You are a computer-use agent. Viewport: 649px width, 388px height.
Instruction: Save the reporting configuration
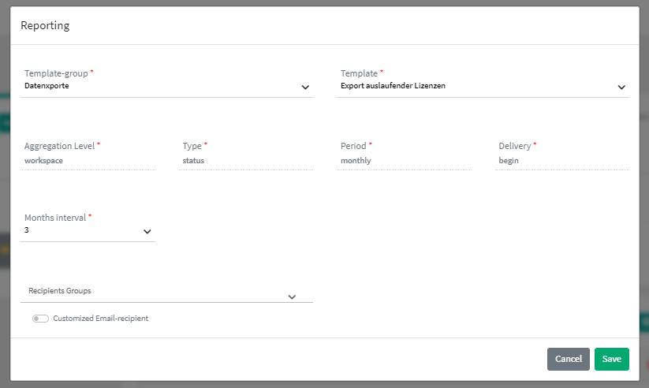[611, 359]
